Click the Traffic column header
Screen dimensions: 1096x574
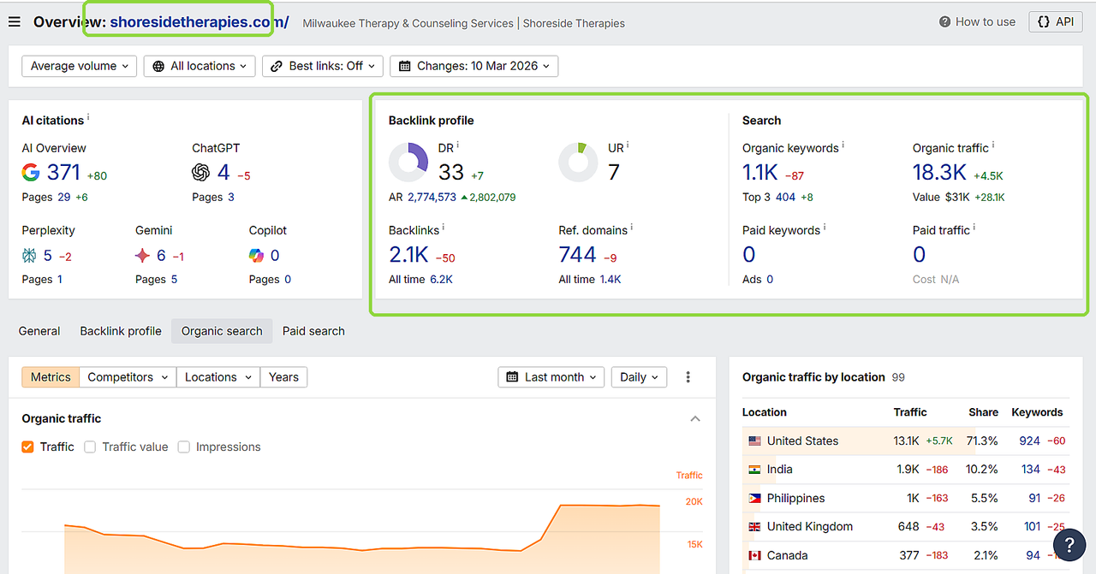[x=910, y=412]
